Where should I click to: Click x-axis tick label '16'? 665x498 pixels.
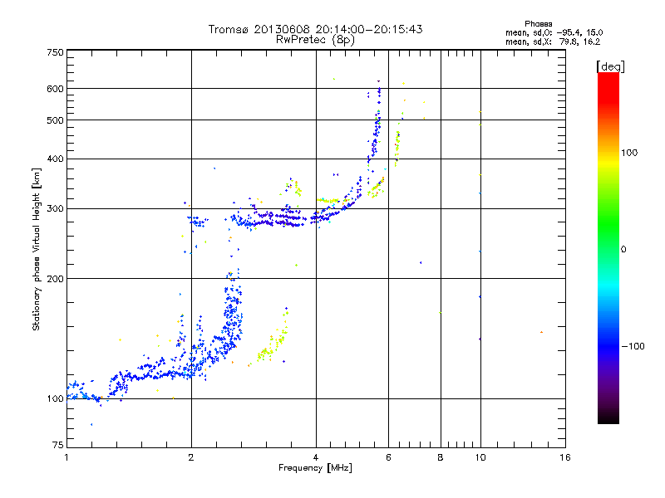pyautogui.click(x=565, y=457)
